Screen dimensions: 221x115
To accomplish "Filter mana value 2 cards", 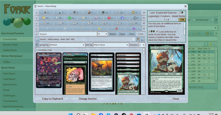I will click(x=75, y=23).
